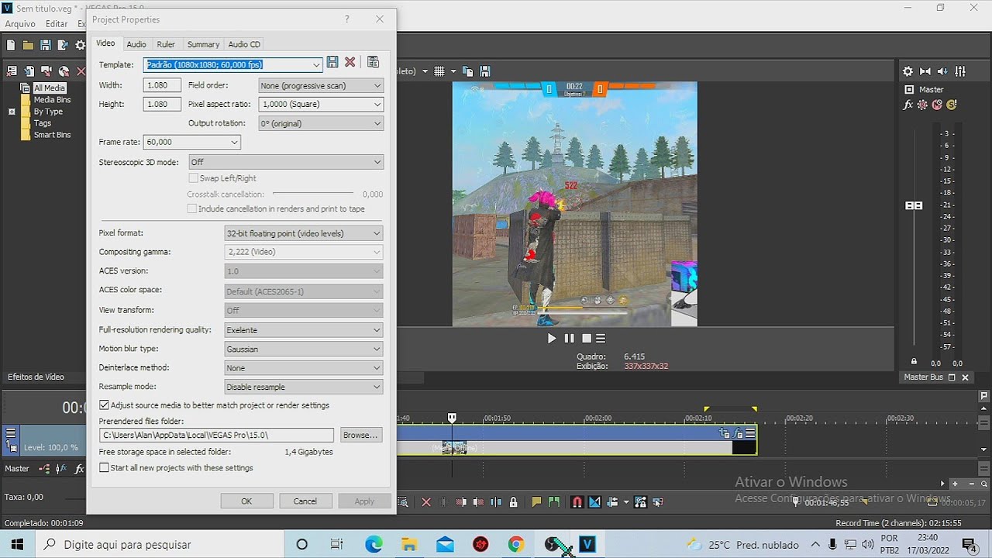992x558 pixels.
Task: Click the Width input field
Action: [x=162, y=86]
